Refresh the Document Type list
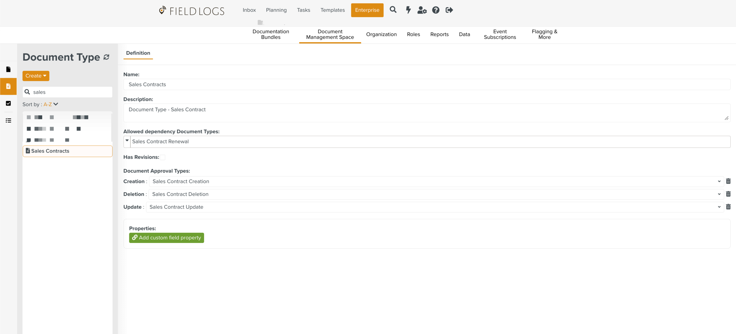736x334 pixels. tap(107, 57)
